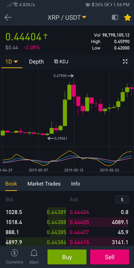Viewport: 134px width, 268px height.
Task: Select the 0.44405 ask price row
Action: click(x=98, y=222)
